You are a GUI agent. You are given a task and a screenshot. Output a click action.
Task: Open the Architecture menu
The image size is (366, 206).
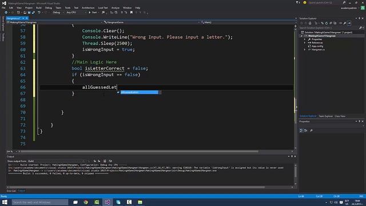pos(88,7)
